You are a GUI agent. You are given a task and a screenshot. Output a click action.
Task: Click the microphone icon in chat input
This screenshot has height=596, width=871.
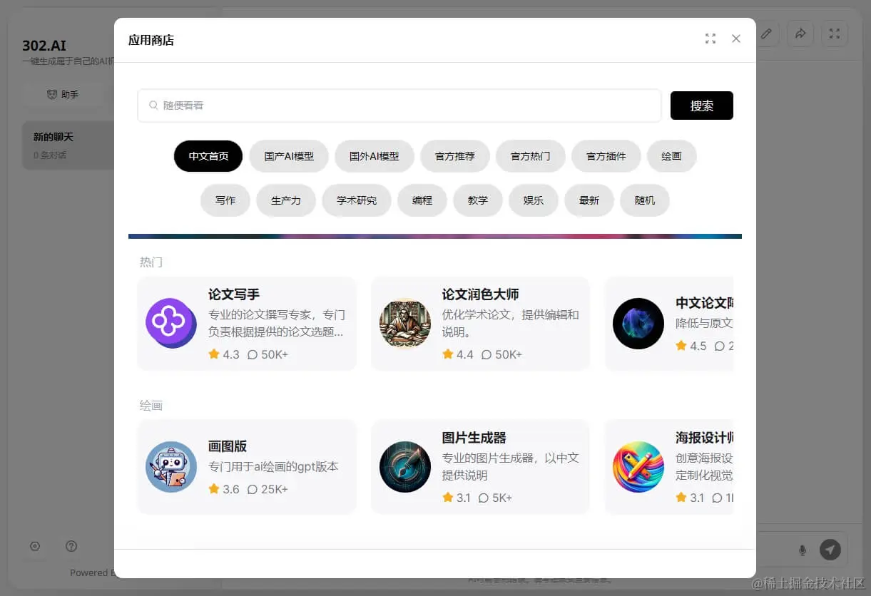803,550
